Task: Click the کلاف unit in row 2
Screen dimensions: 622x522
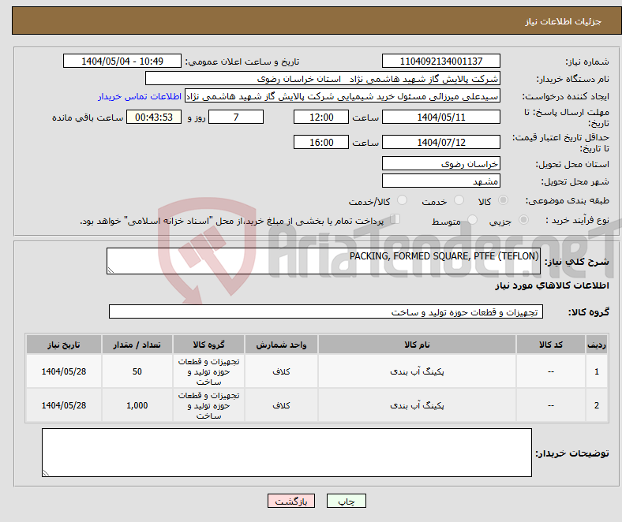Action: [281, 405]
